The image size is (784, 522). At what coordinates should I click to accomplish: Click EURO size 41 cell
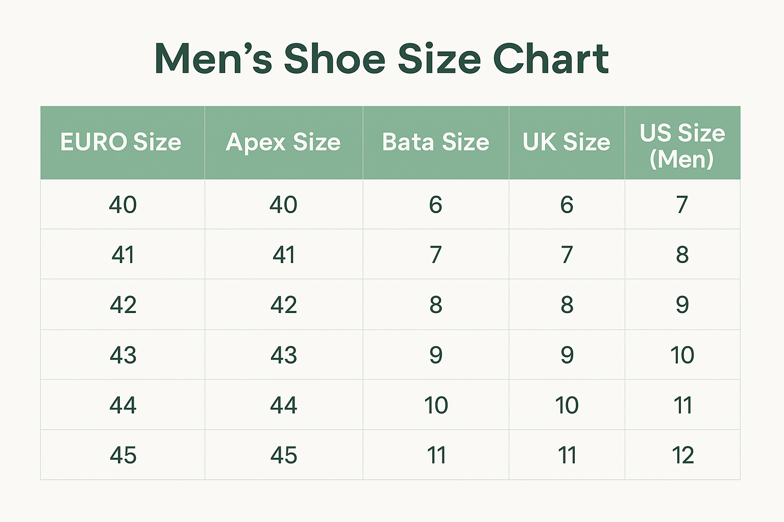[122, 254]
